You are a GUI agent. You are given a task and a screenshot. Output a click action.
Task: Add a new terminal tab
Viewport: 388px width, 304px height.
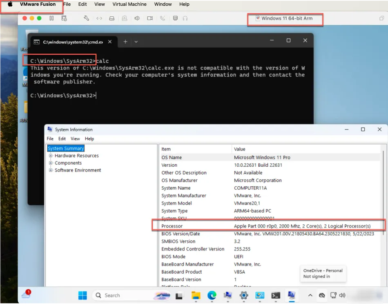pos(125,42)
